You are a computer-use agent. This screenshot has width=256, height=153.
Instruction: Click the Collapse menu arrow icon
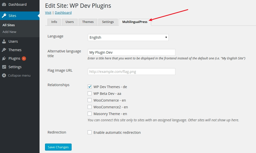[x=4, y=75]
